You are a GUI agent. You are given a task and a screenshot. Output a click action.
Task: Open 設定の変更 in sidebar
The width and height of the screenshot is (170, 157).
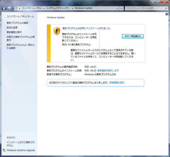tap(12, 28)
